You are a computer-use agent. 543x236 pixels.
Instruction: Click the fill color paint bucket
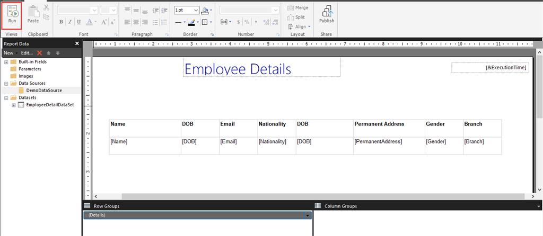click(x=205, y=11)
